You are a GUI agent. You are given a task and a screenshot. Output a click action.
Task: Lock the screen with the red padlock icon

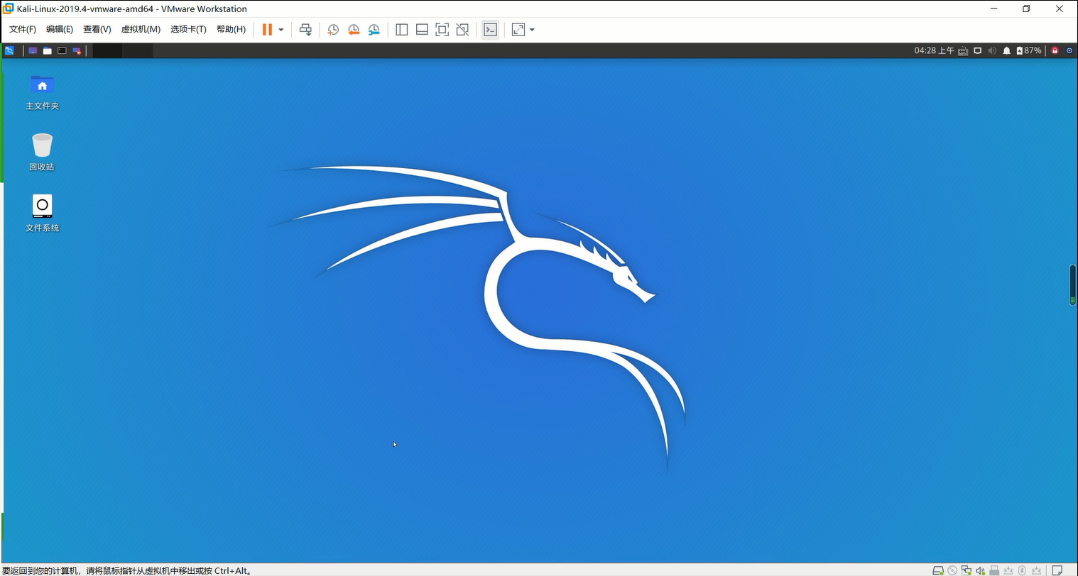tap(1054, 50)
